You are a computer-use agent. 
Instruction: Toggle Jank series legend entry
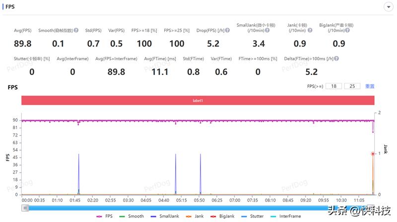[195, 216]
